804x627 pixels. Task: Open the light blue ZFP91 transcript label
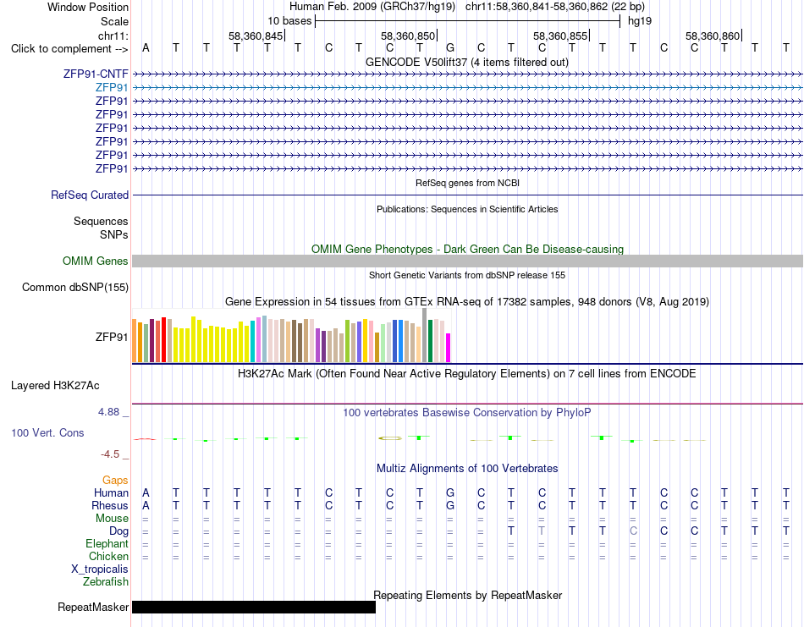(111, 88)
